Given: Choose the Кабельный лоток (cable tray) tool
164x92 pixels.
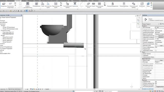Looking at the screenshot, I should click(88, 5).
